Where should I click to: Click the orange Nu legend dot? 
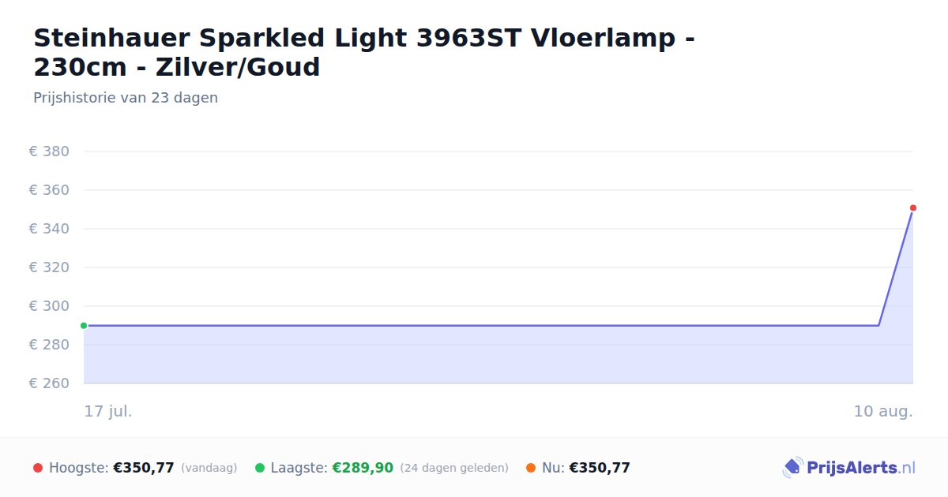pyautogui.click(x=531, y=468)
